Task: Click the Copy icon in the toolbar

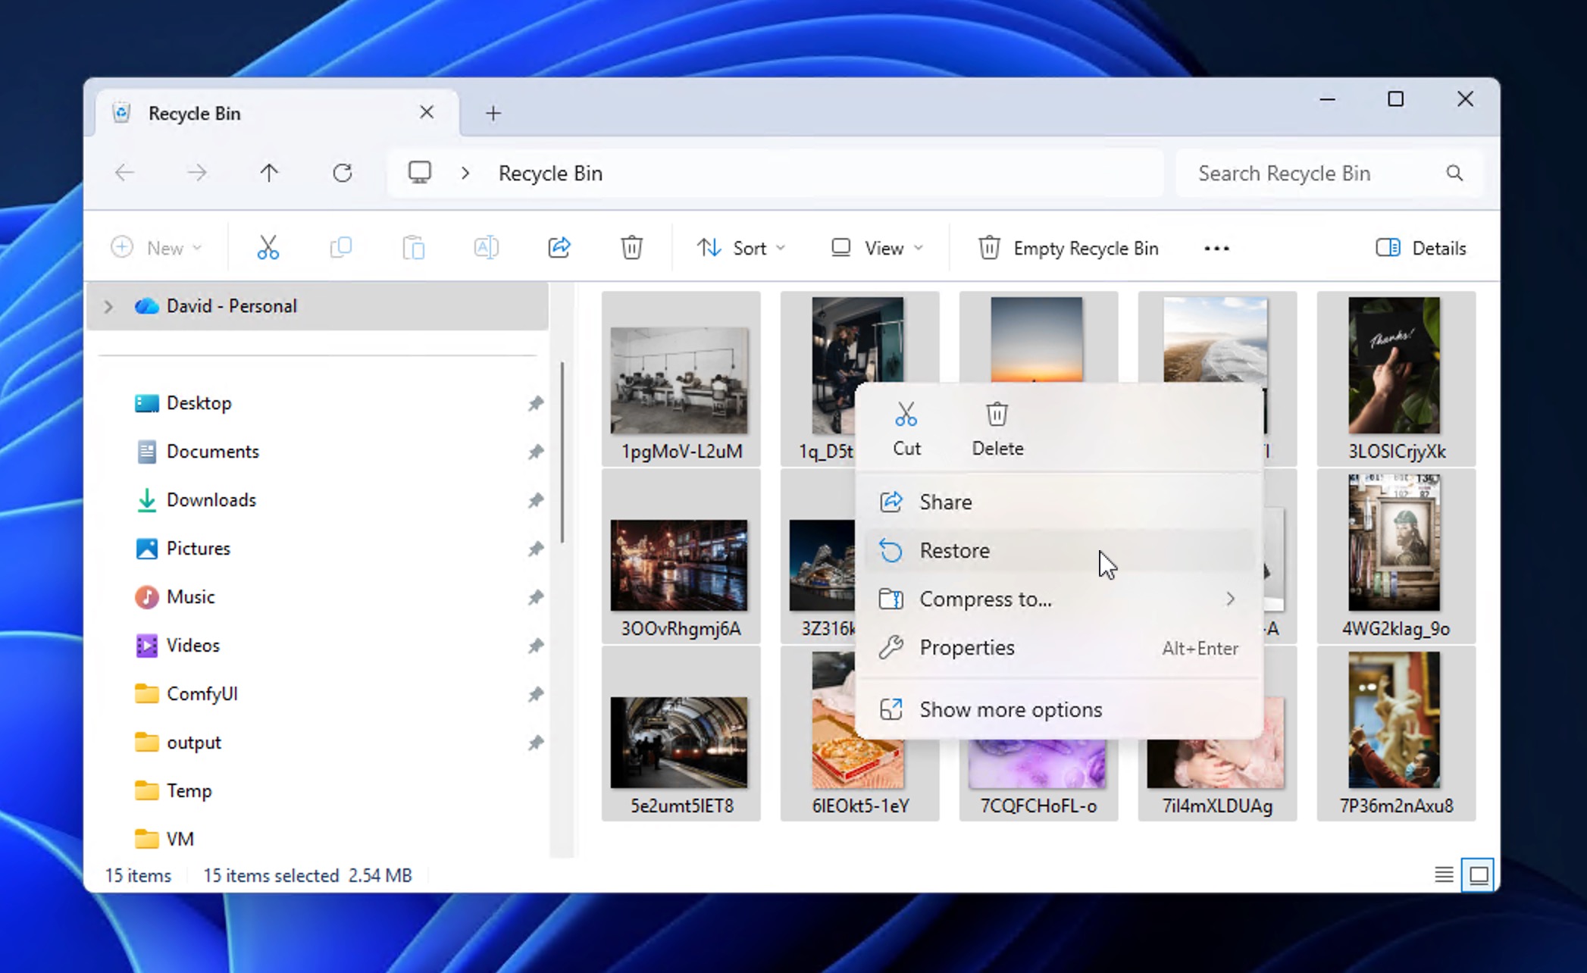Action: [x=340, y=247]
